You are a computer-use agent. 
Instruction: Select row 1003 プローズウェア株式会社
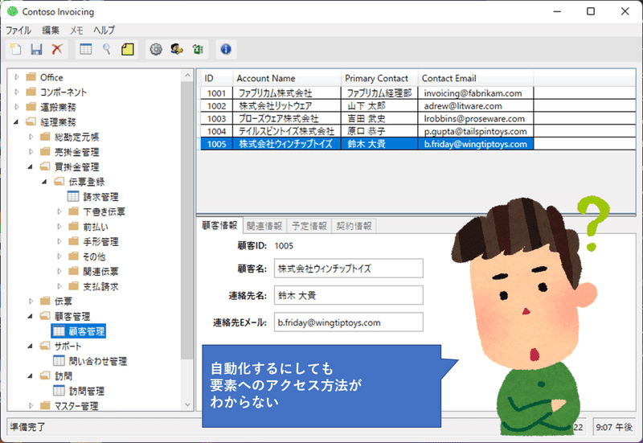click(418, 118)
